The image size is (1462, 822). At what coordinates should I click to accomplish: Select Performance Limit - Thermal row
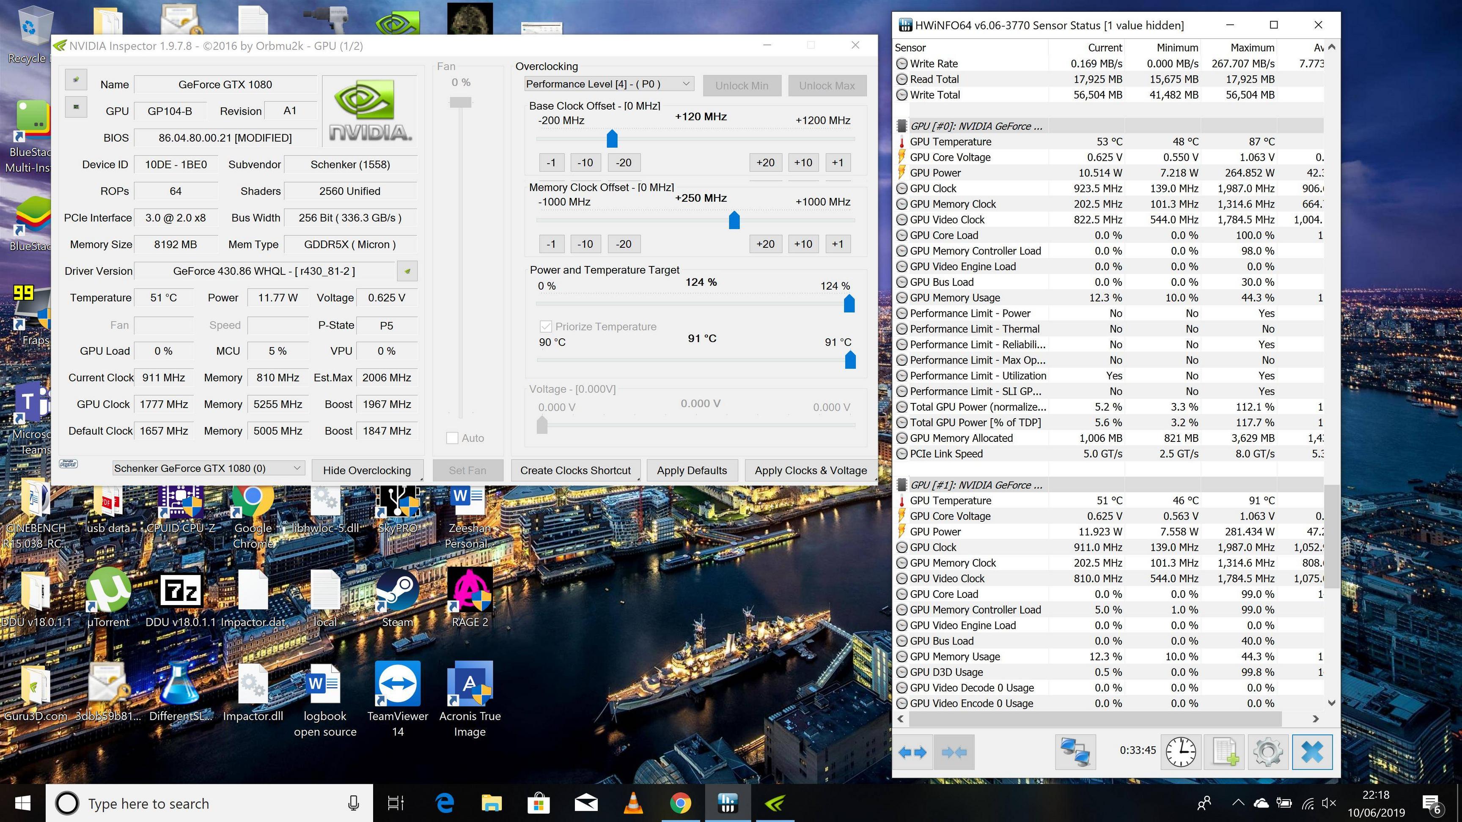[1109, 329]
